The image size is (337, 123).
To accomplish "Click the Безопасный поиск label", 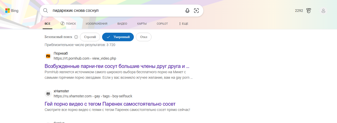I will [x=58, y=37].
